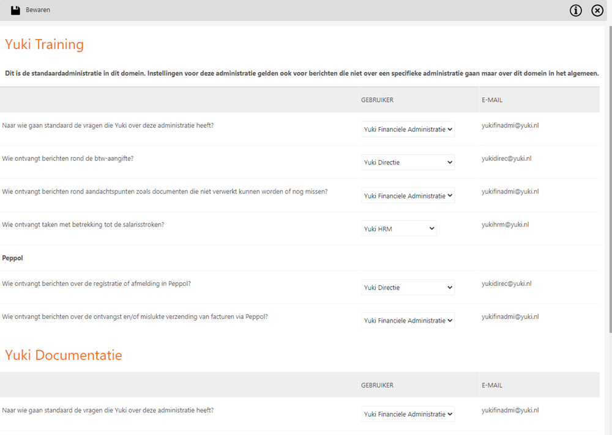
Task: Click yukifinadmi@yuki.nl in Peppol facturen row
Action: point(510,316)
